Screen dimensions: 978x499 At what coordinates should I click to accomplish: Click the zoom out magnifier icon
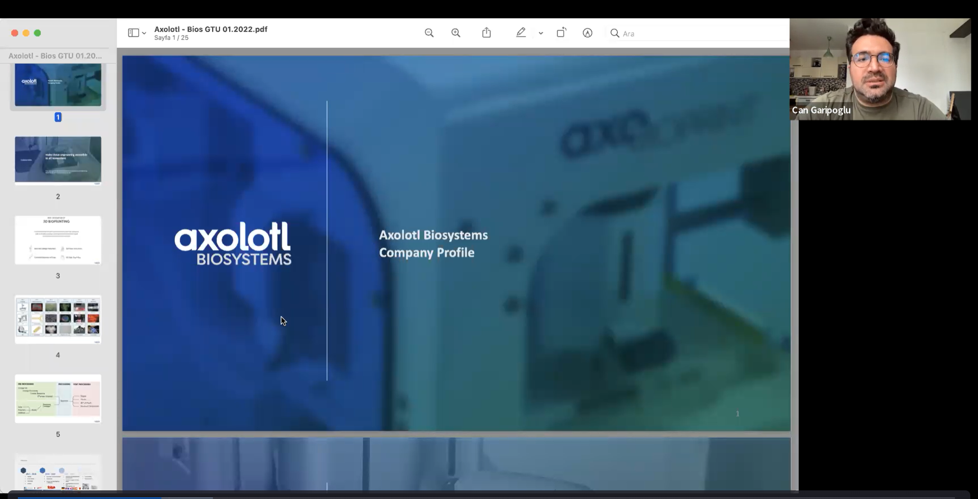point(429,33)
